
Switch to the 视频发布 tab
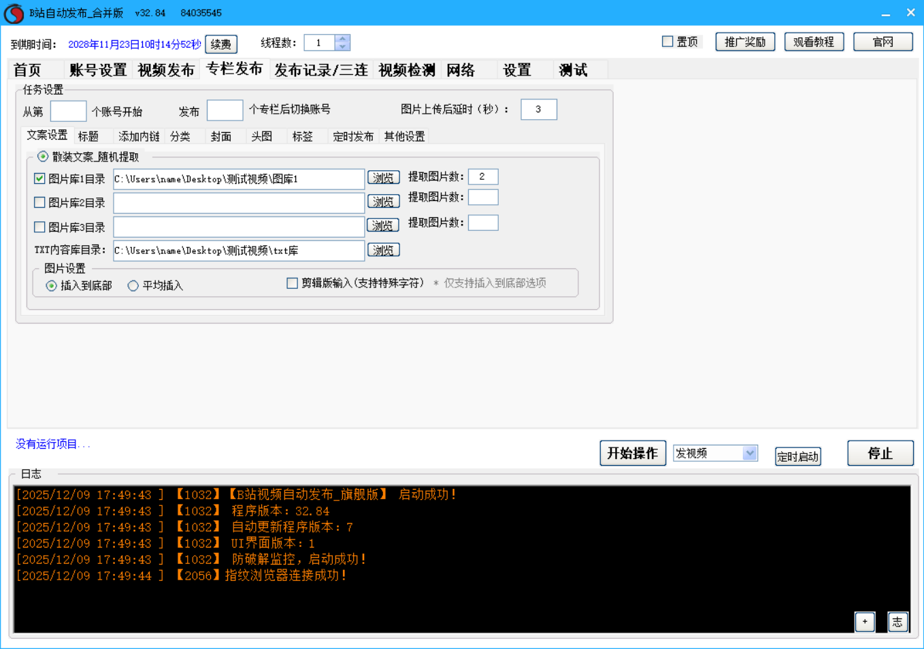(165, 70)
